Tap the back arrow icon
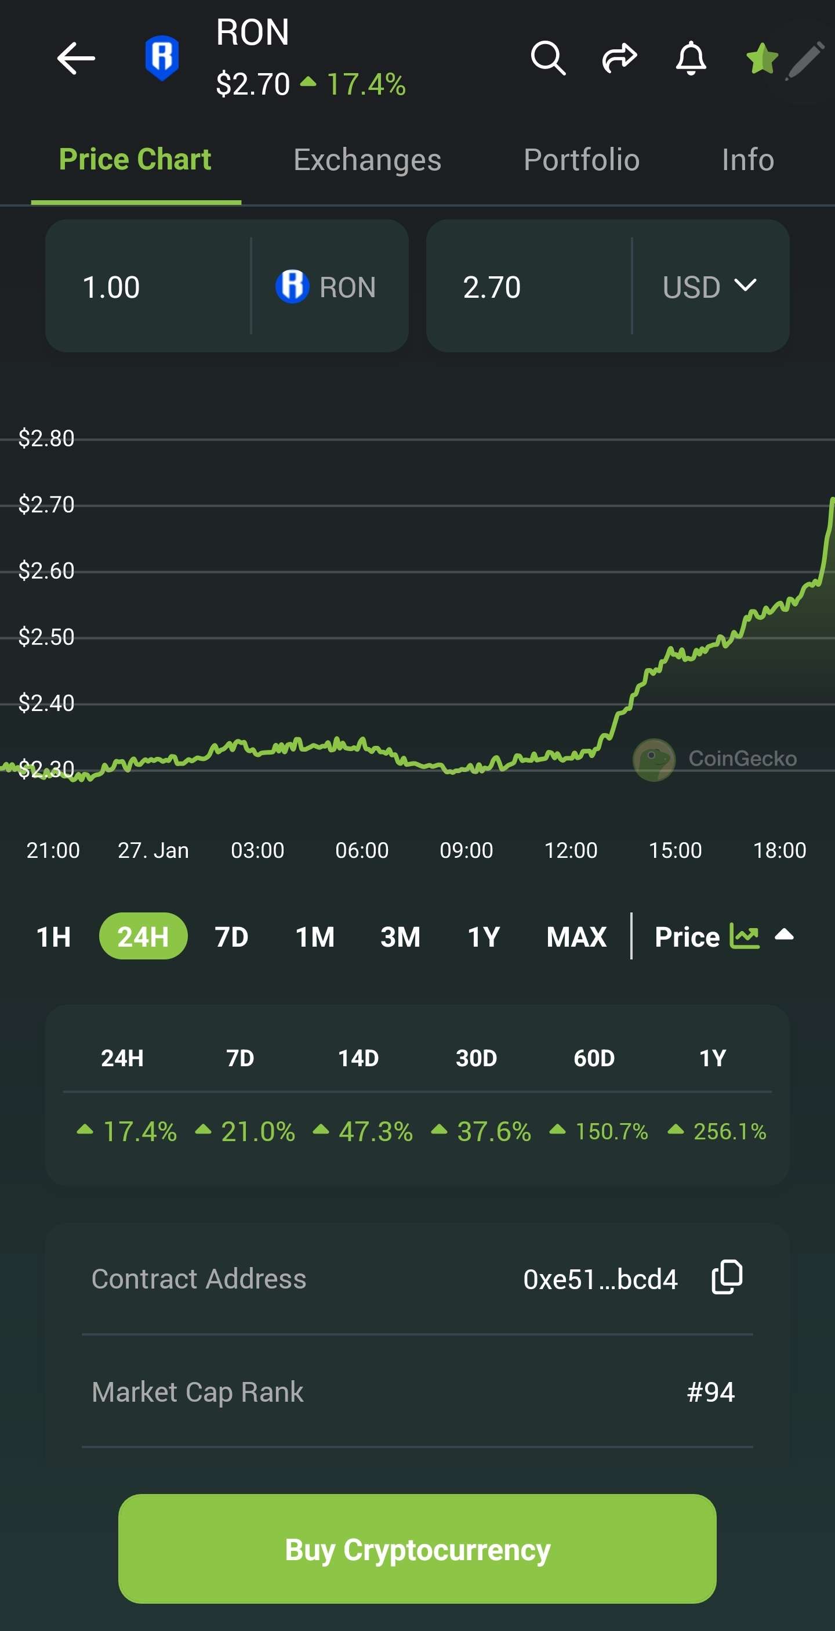 [76, 58]
